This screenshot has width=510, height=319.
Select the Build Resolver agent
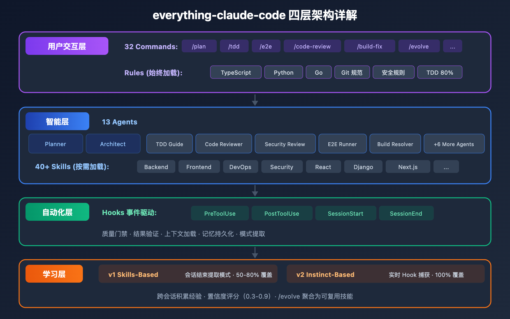(x=395, y=144)
